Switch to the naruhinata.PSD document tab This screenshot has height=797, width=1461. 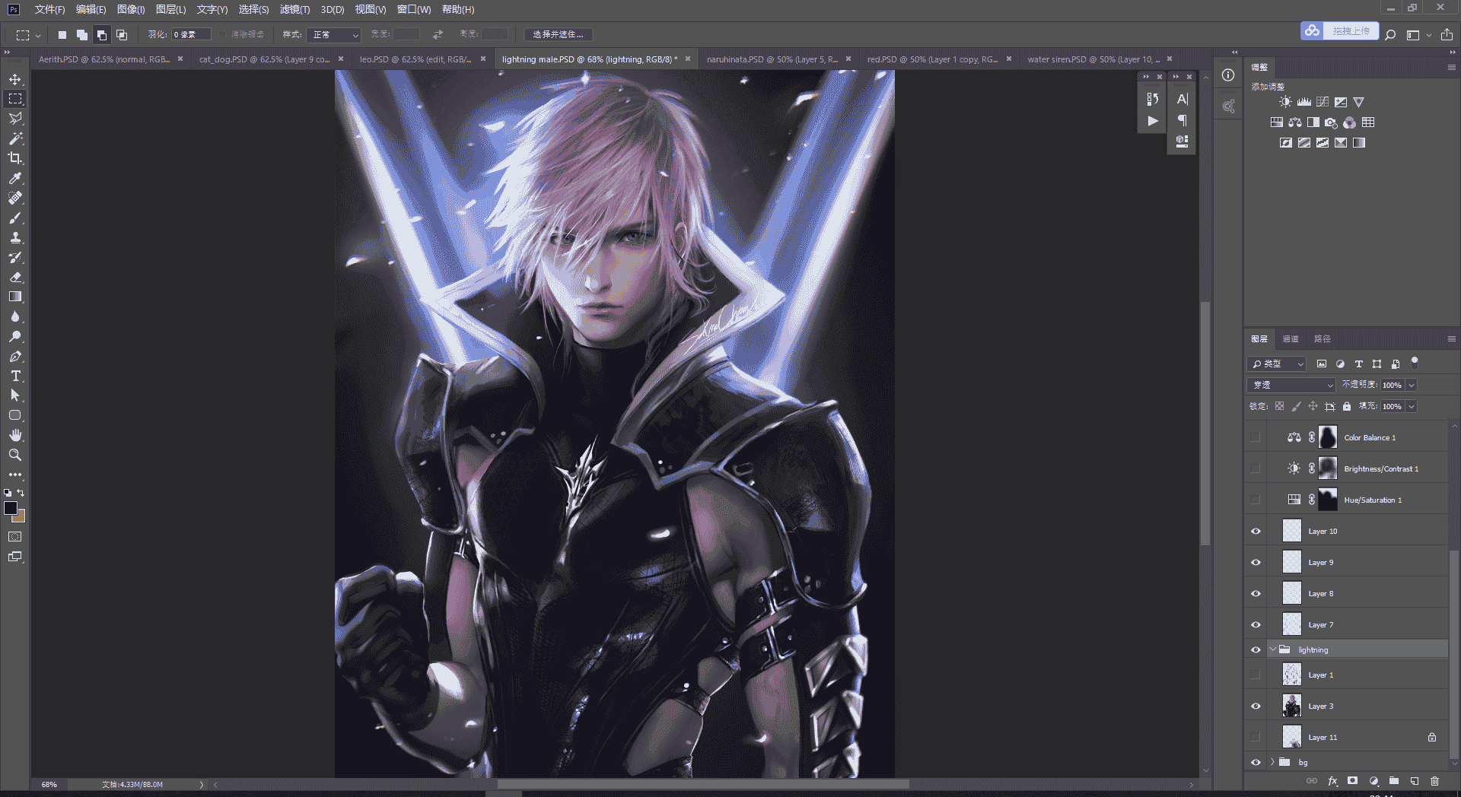[x=772, y=59]
